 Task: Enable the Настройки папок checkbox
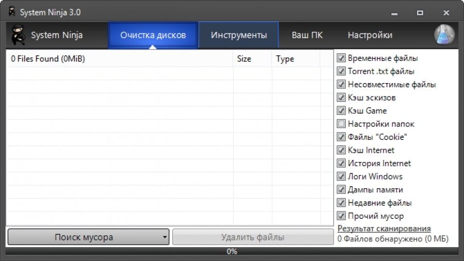(x=341, y=124)
